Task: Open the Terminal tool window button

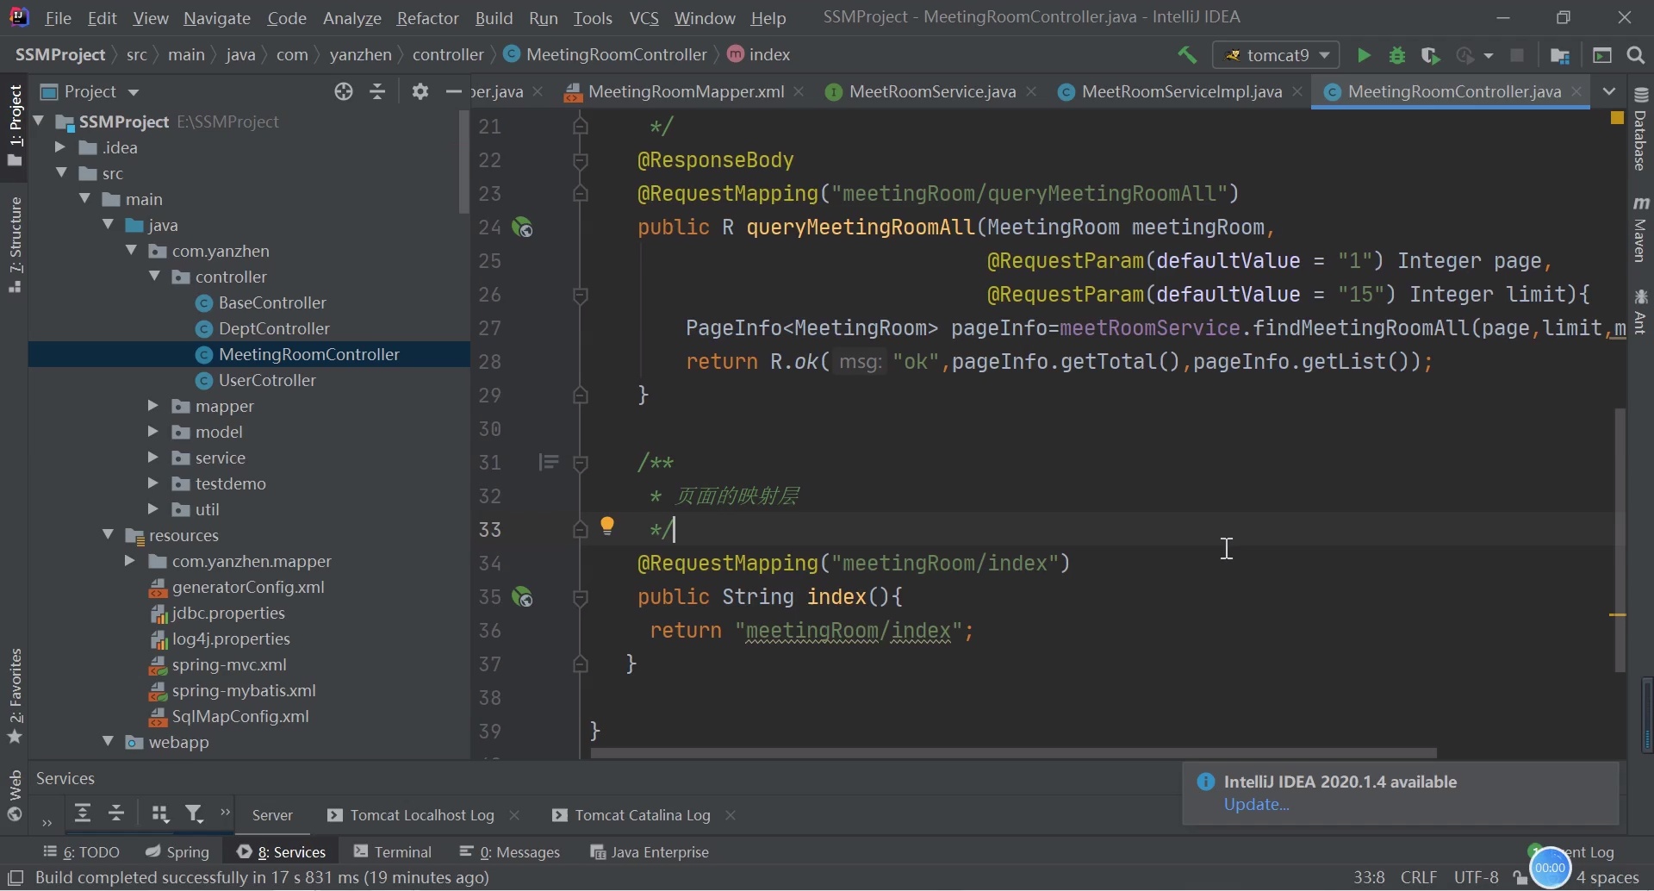Action: [393, 851]
